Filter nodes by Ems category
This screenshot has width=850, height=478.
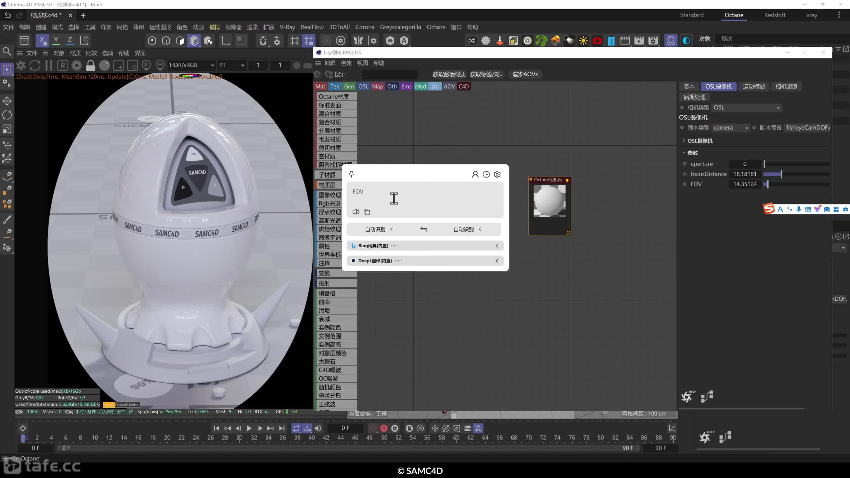click(406, 86)
